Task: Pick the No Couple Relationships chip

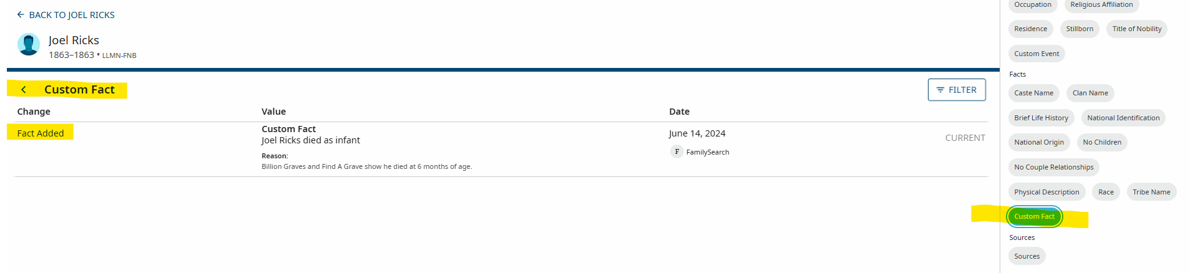Action: [1053, 167]
